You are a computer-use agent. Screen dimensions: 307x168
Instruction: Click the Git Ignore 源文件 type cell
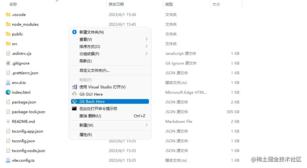pyautogui.click(x=181, y=63)
